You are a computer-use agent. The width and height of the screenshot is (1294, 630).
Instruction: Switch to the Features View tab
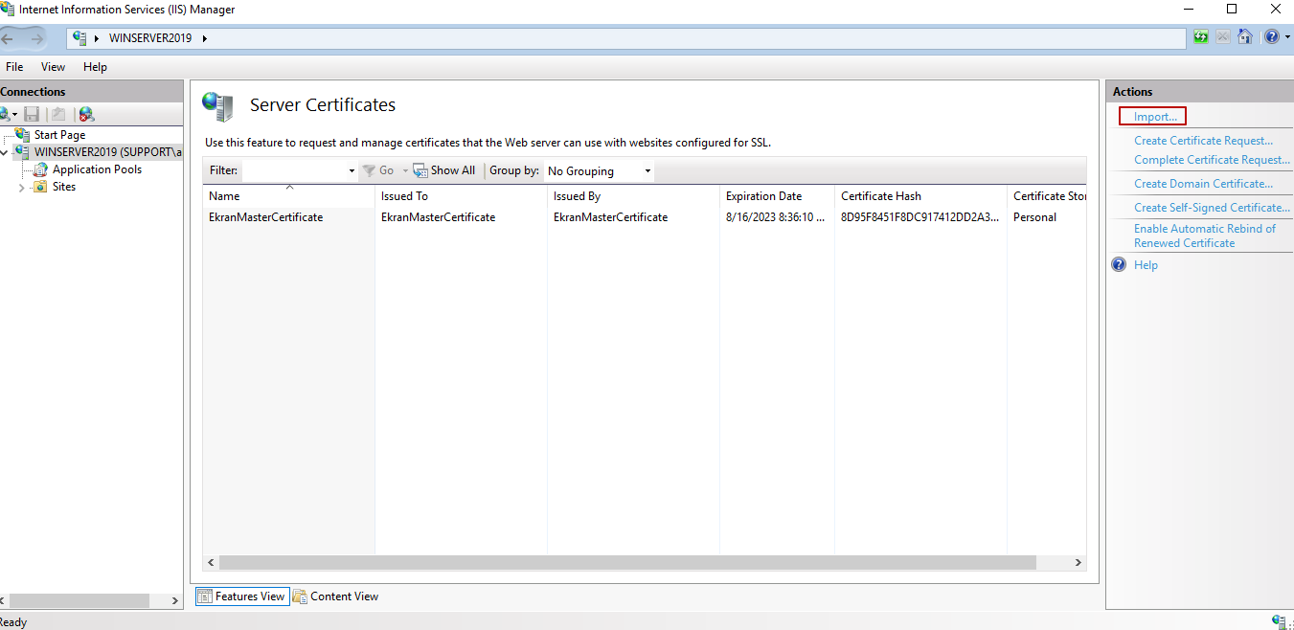[241, 596]
